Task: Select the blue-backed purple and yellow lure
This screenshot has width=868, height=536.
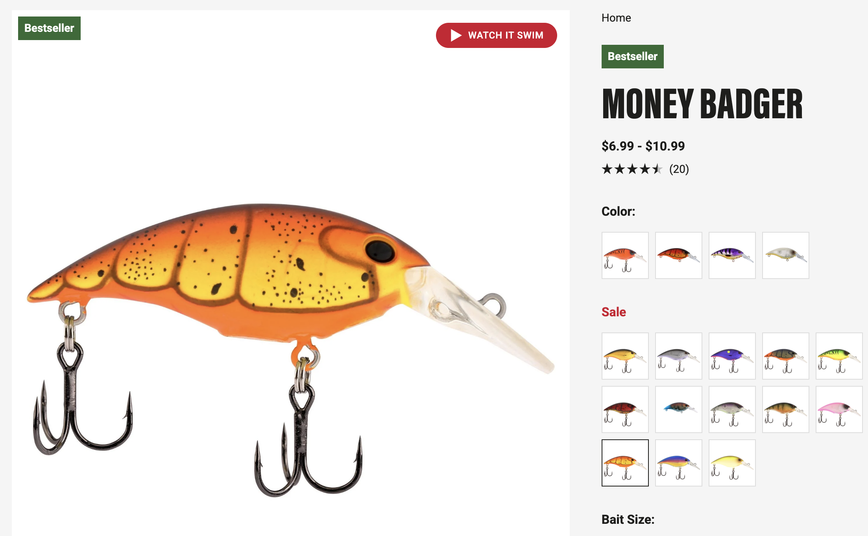Action: (x=678, y=463)
